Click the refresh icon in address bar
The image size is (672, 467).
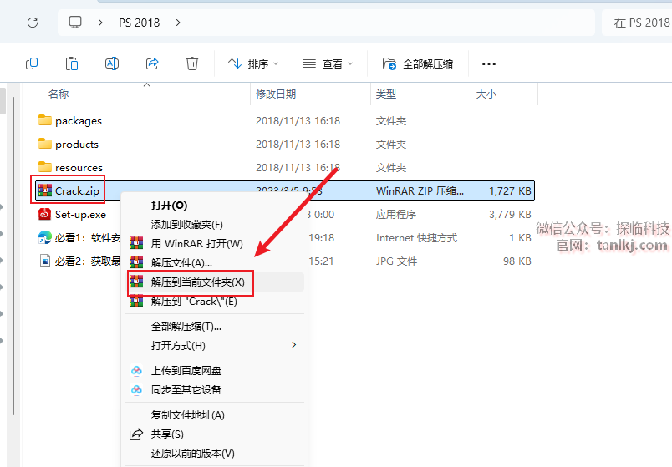[33, 23]
